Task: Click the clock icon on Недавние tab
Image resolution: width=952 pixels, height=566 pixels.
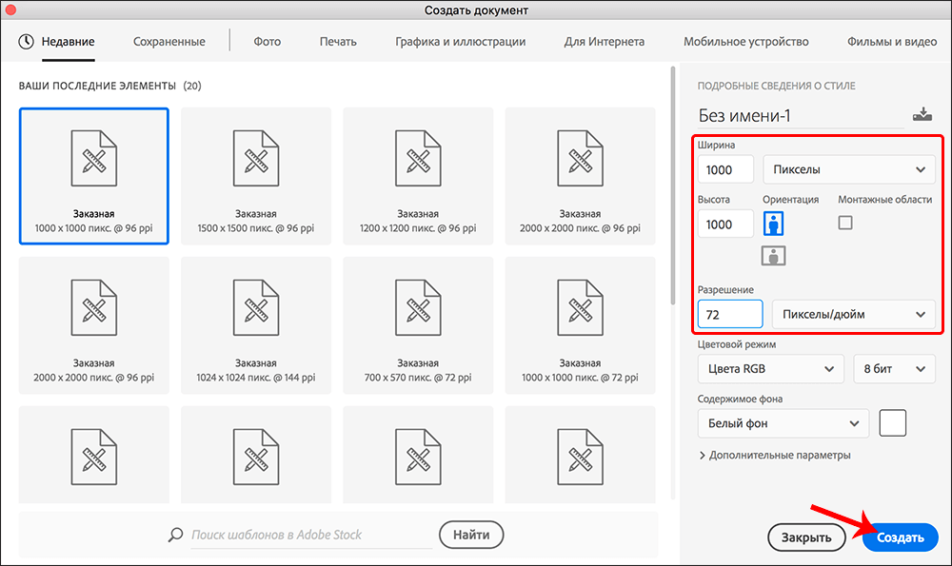Action: point(26,42)
